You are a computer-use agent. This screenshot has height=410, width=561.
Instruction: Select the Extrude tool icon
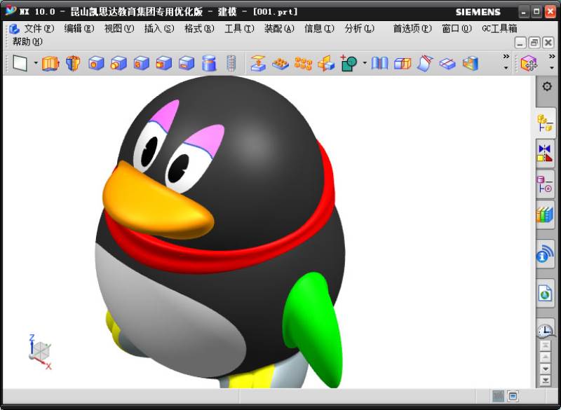click(x=50, y=64)
